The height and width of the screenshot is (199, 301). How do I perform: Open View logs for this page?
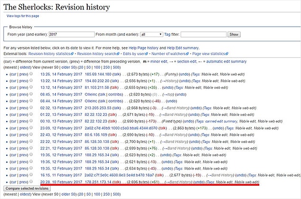coord(23,16)
